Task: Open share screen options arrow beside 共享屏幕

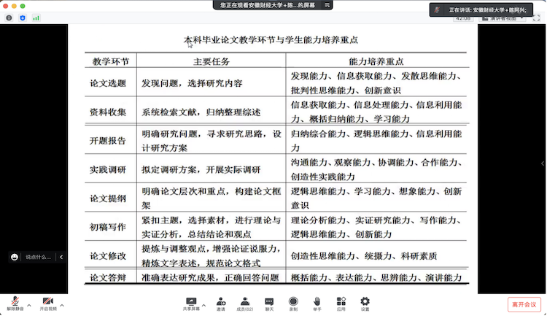Action: (x=203, y=304)
